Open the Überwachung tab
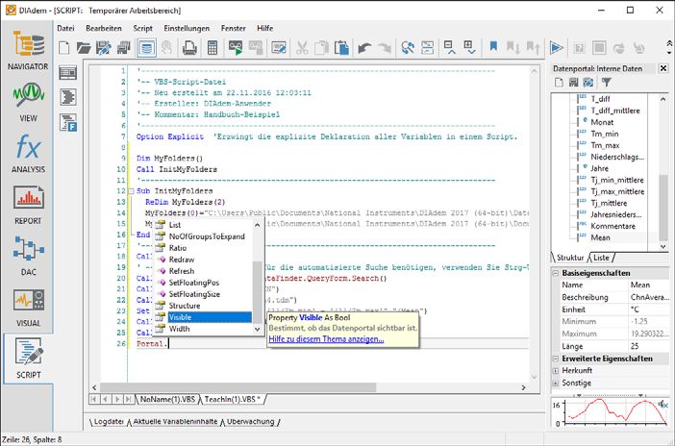Screen dimensions: 675x446 pos(250,421)
